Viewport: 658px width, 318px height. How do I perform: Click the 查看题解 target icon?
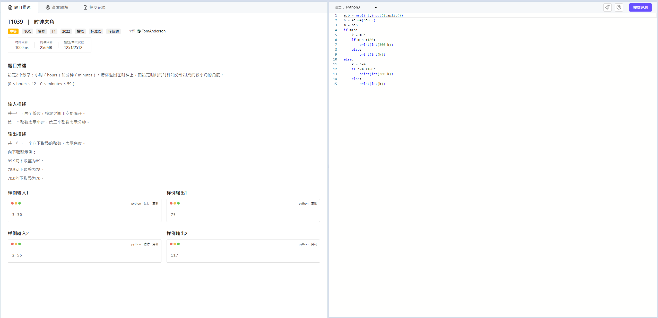[48, 7]
